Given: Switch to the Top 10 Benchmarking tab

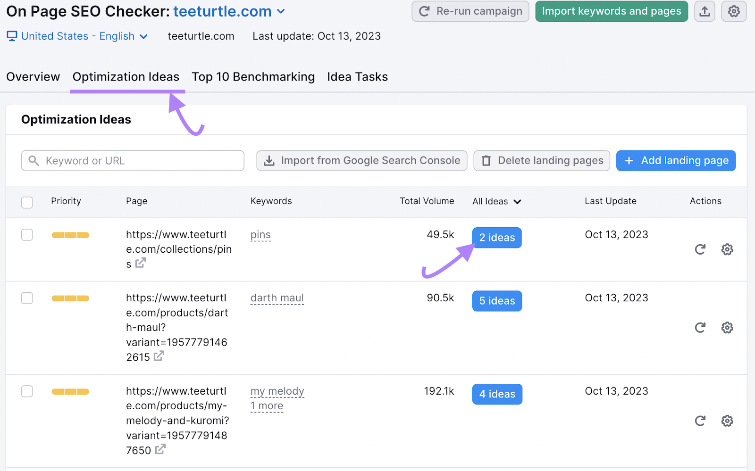Looking at the screenshot, I should pyautogui.click(x=253, y=76).
